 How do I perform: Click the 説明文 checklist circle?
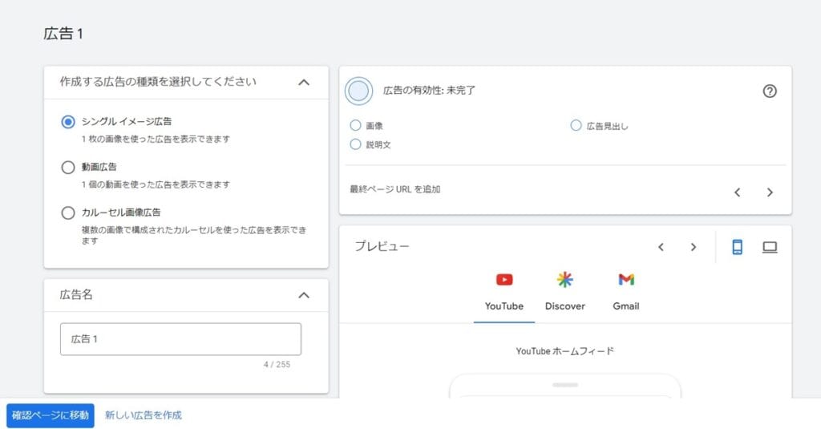pyautogui.click(x=355, y=144)
